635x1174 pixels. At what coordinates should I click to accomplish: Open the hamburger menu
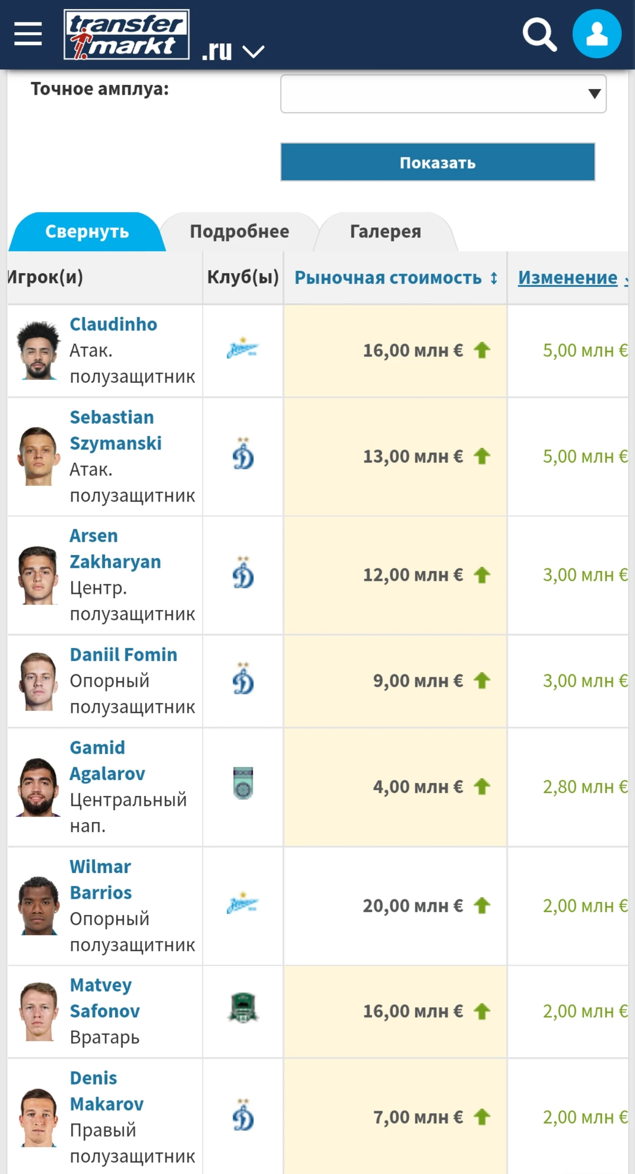(28, 34)
